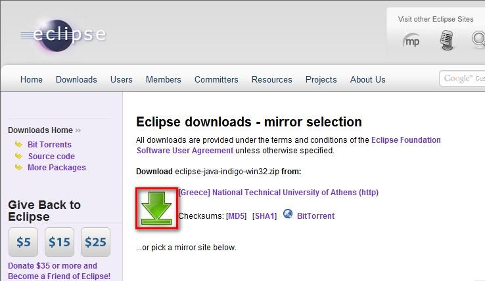The image size is (485, 281).
Task: Donate with the $5 button
Action: point(23,242)
